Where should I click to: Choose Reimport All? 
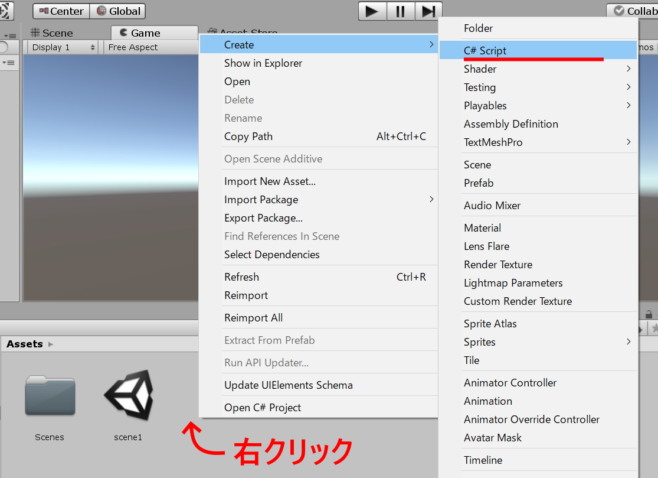tap(318, 318)
